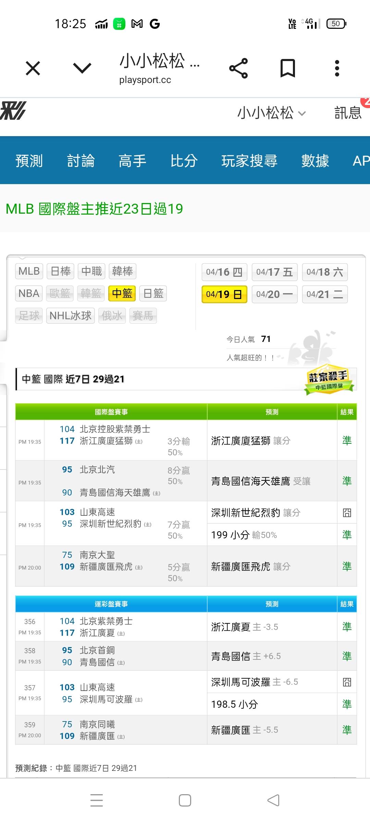Choose the 日棒 league button

click(x=61, y=271)
